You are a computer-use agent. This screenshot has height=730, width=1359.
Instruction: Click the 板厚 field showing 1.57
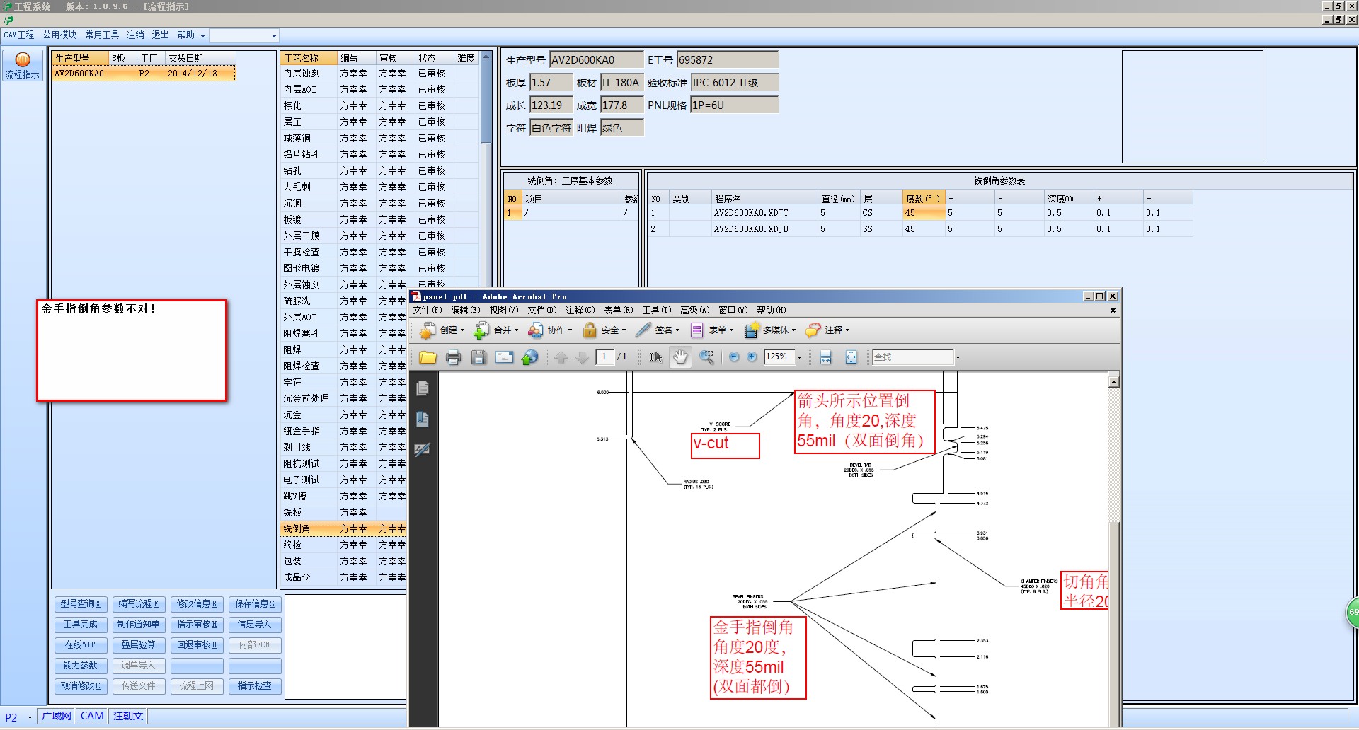(551, 83)
